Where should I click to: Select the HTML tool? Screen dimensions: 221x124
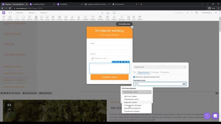pos(128,18)
